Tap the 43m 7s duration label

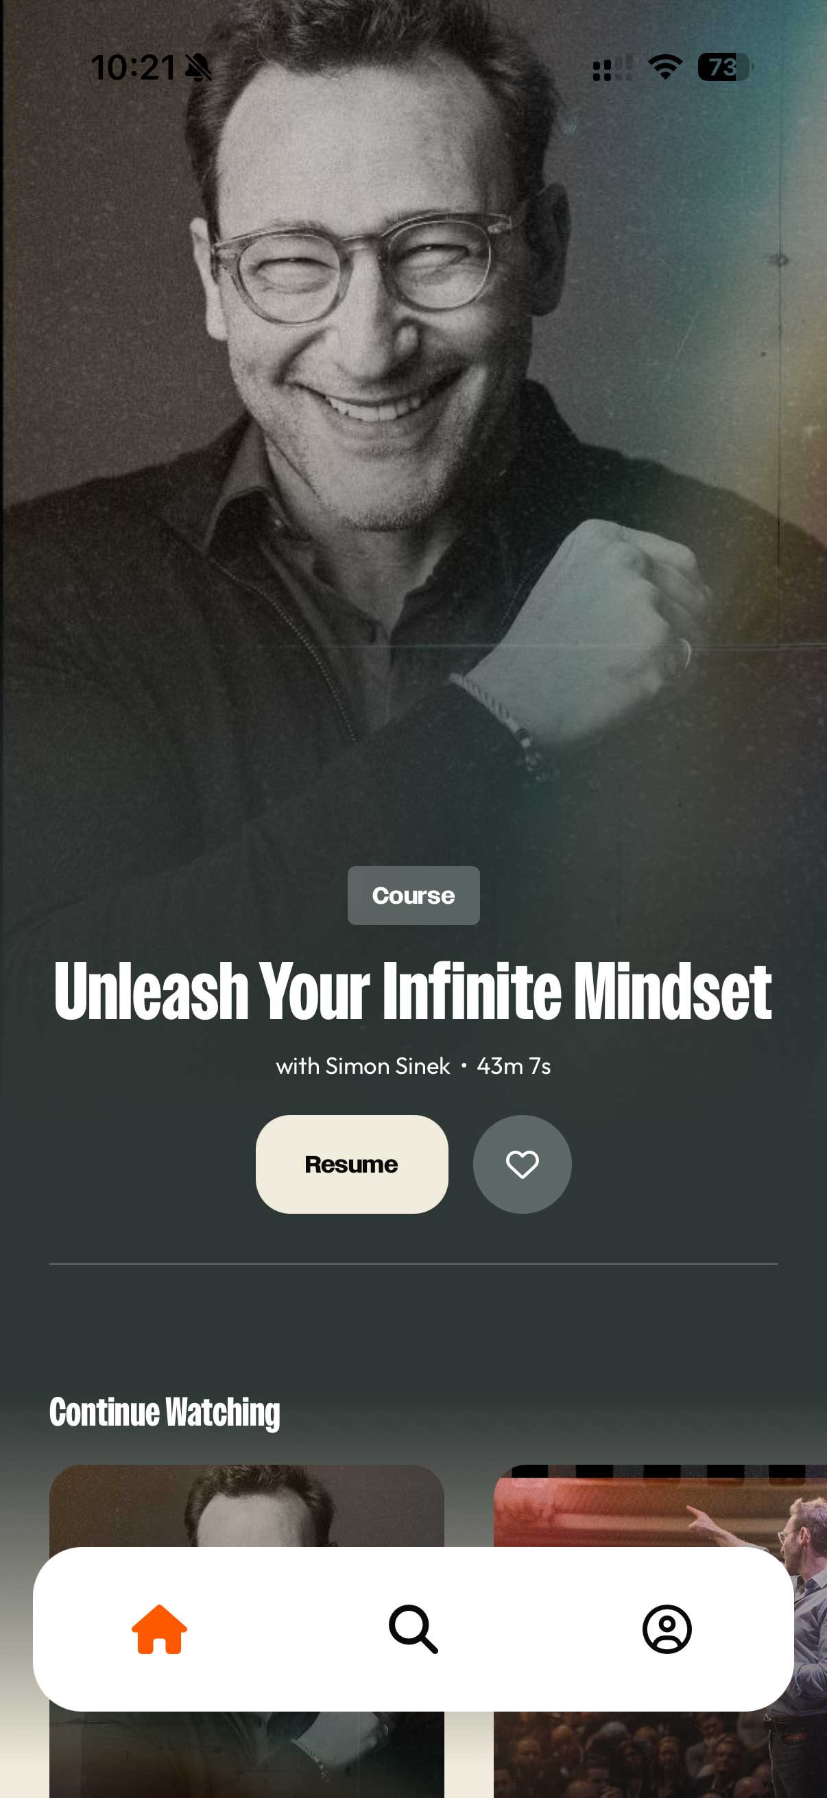(514, 1066)
